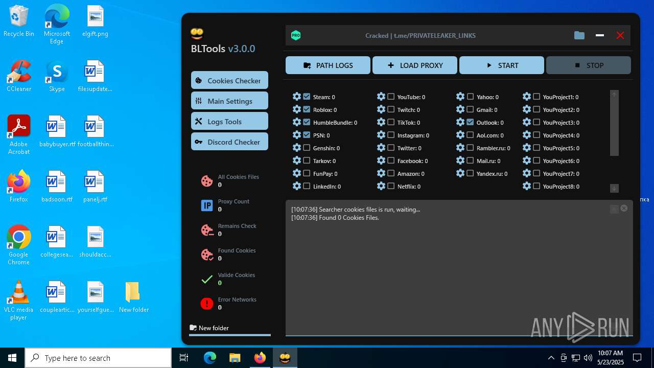Click the Valide Cookies green checkmark icon
Screen dimensions: 654x368
(x=207, y=279)
